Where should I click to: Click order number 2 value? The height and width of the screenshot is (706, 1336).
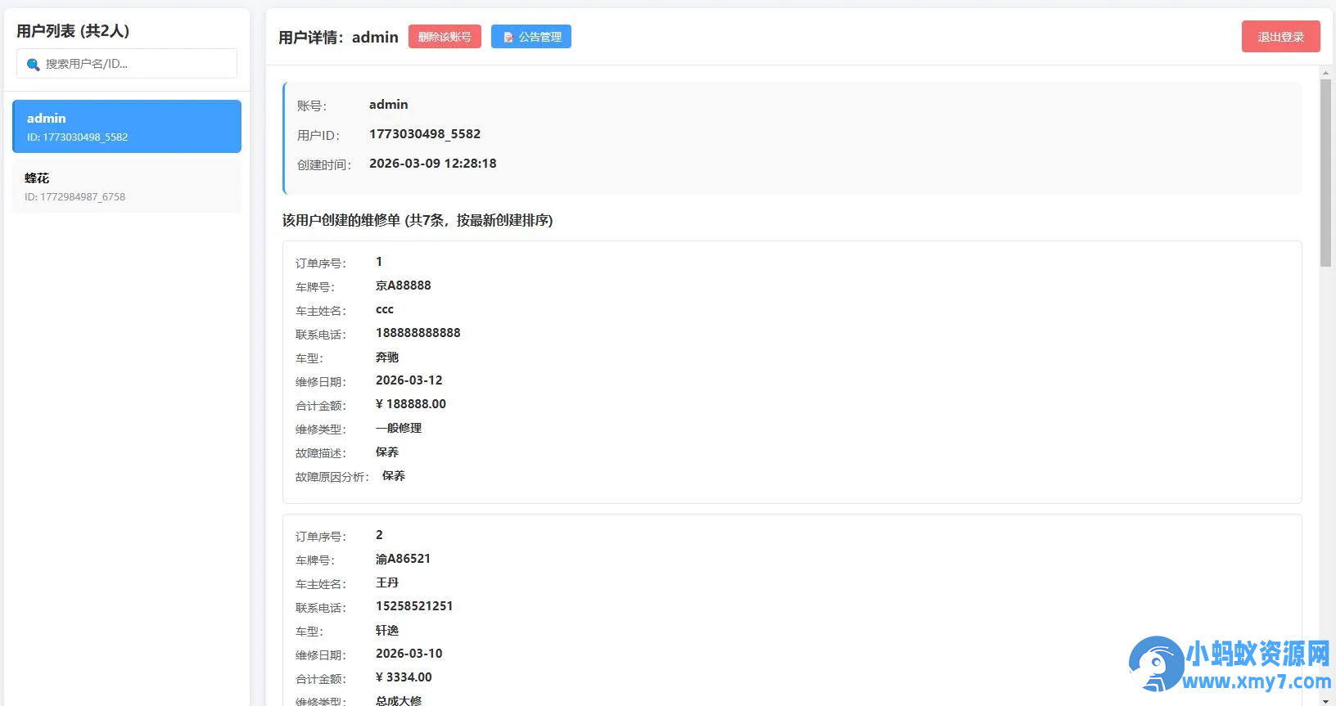pyautogui.click(x=379, y=535)
